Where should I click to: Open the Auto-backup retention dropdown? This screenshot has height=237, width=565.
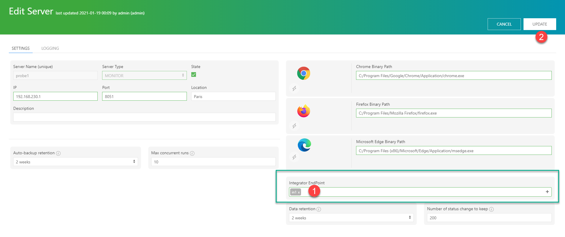(x=76, y=162)
